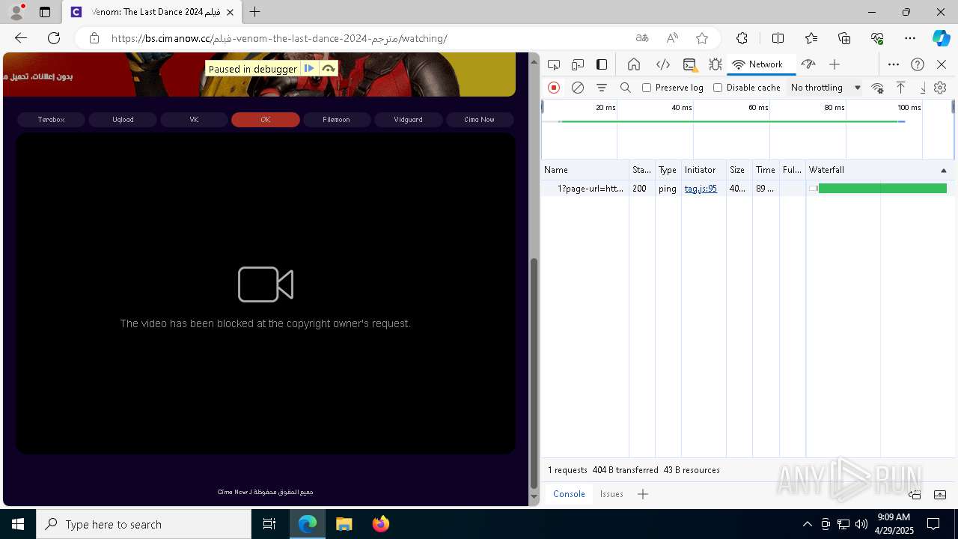Select the VK server
The height and width of the screenshot is (539, 958).
tap(194, 120)
